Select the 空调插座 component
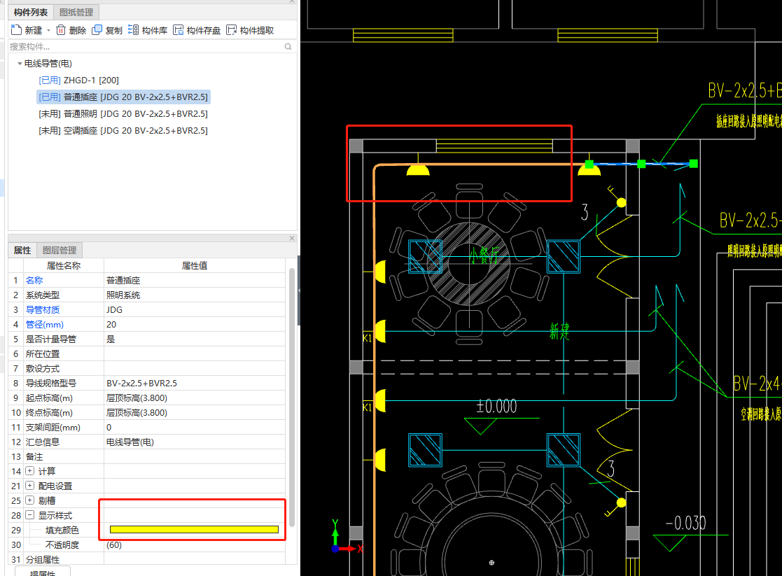Viewport: 782px width, 576px height. pos(123,130)
